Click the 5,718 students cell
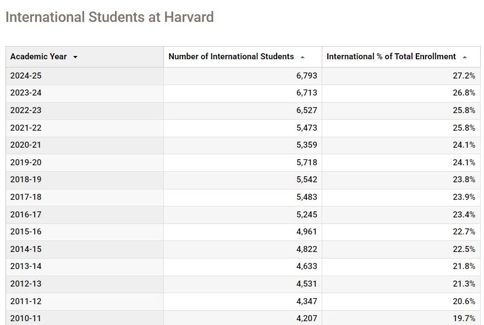Image resolution: width=484 pixels, height=325 pixels. click(x=243, y=162)
